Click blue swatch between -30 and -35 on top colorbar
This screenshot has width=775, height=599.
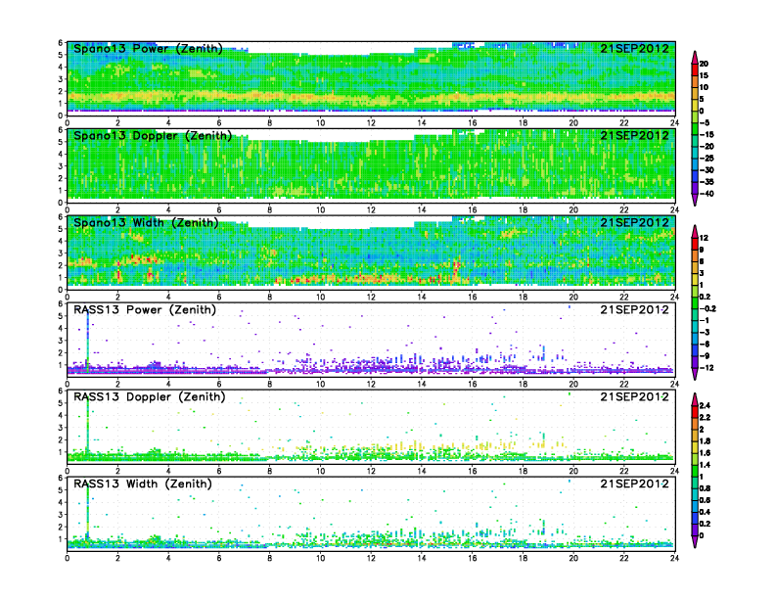(x=695, y=176)
